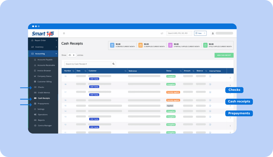Image resolution: width=273 pixels, height=157 pixels.
Task: Open cash receipt number 12
Action: pyautogui.click(x=65, y=124)
